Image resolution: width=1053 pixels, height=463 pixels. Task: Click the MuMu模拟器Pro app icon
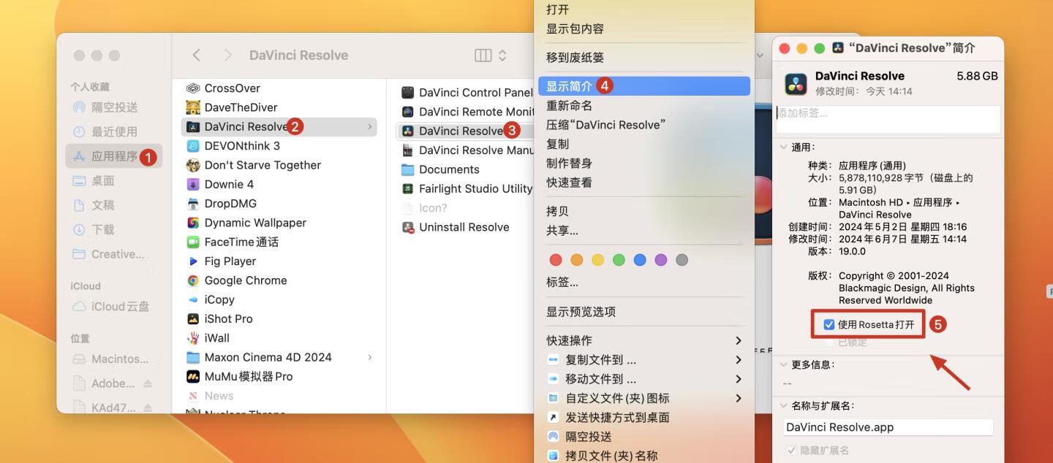pyautogui.click(x=193, y=377)
